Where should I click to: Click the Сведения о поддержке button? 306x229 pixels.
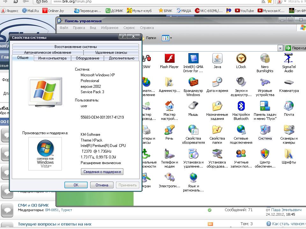coord(102,172)
